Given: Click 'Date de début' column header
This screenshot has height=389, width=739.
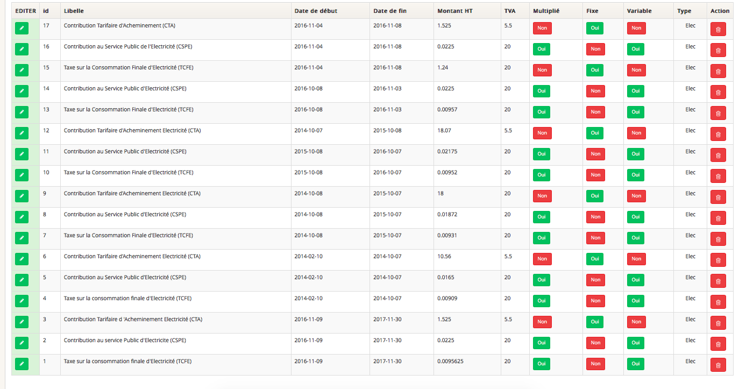Looking at the screenshot, I should (316, 11).
